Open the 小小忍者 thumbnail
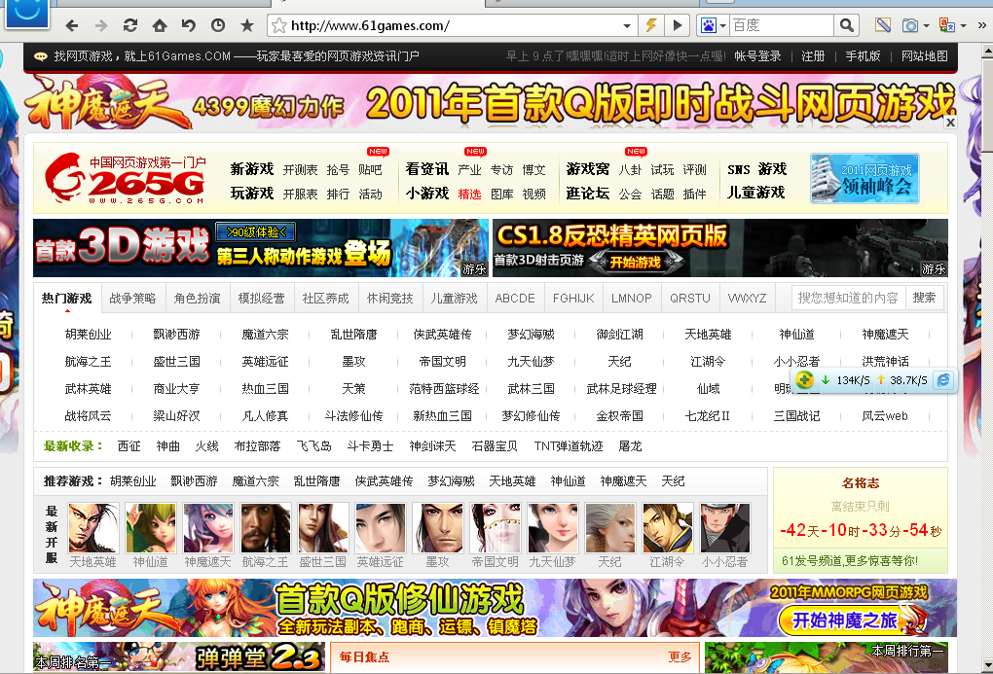 coord(725,528)
